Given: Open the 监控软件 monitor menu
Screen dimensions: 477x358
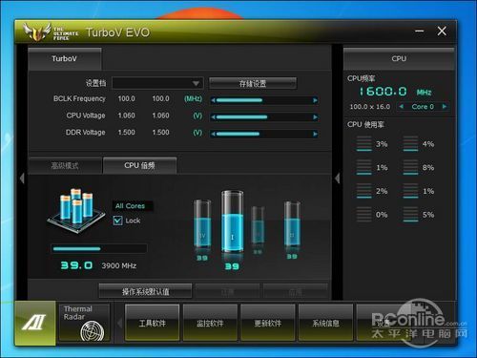Looking at the screenshot, I should [210, 323].
